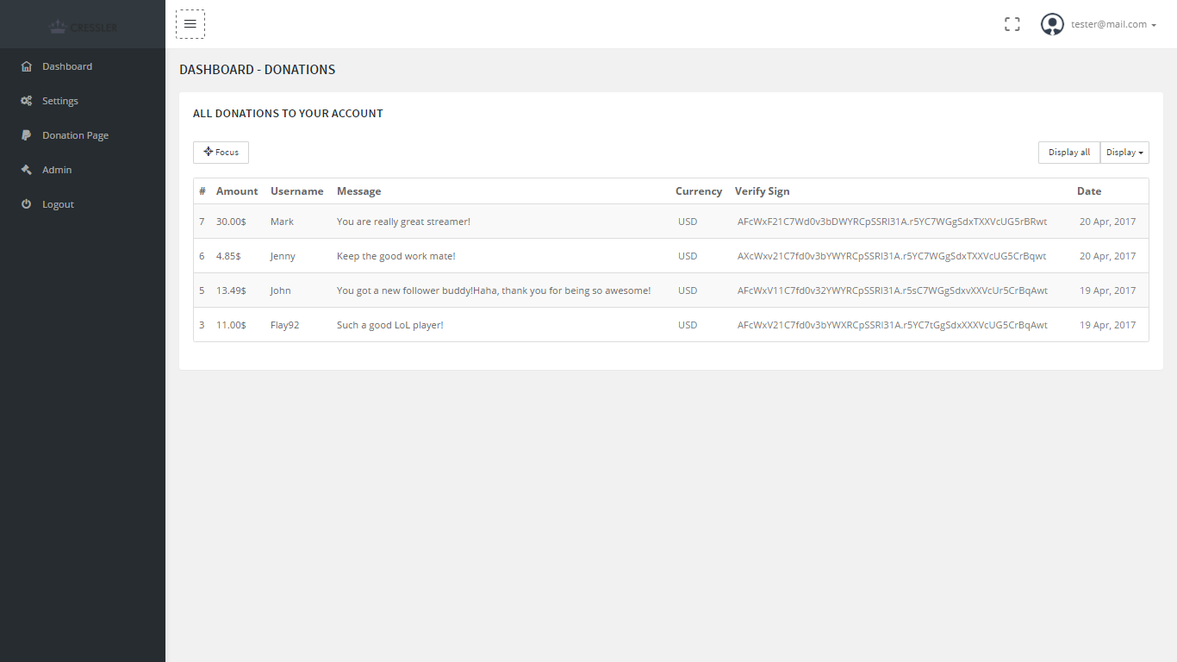
Task: Click the Logout power icon
Action: [27, 204]
